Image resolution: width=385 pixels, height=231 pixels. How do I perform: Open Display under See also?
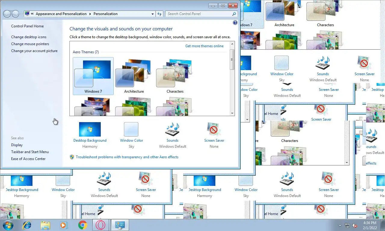(17, 145)
